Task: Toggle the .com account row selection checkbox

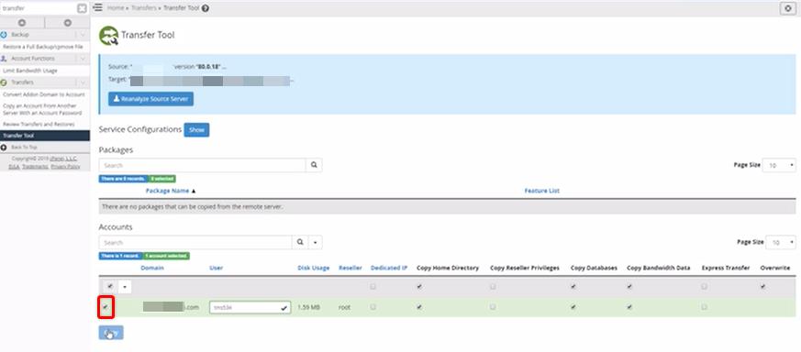Action: [x=106, y=307]
